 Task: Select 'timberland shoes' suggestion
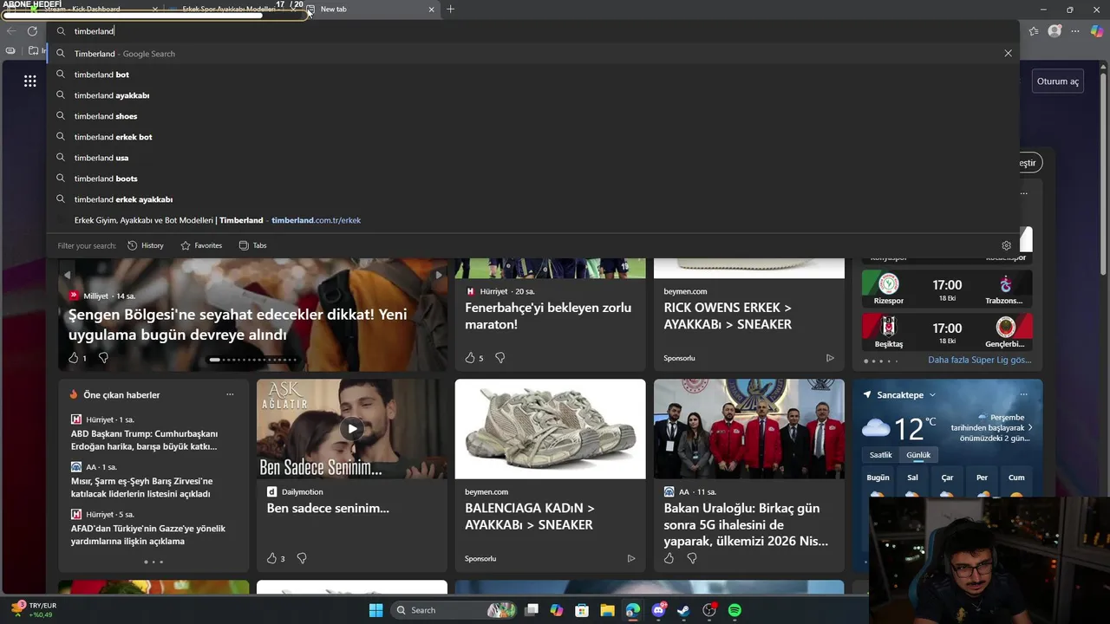tap(532, 116)
